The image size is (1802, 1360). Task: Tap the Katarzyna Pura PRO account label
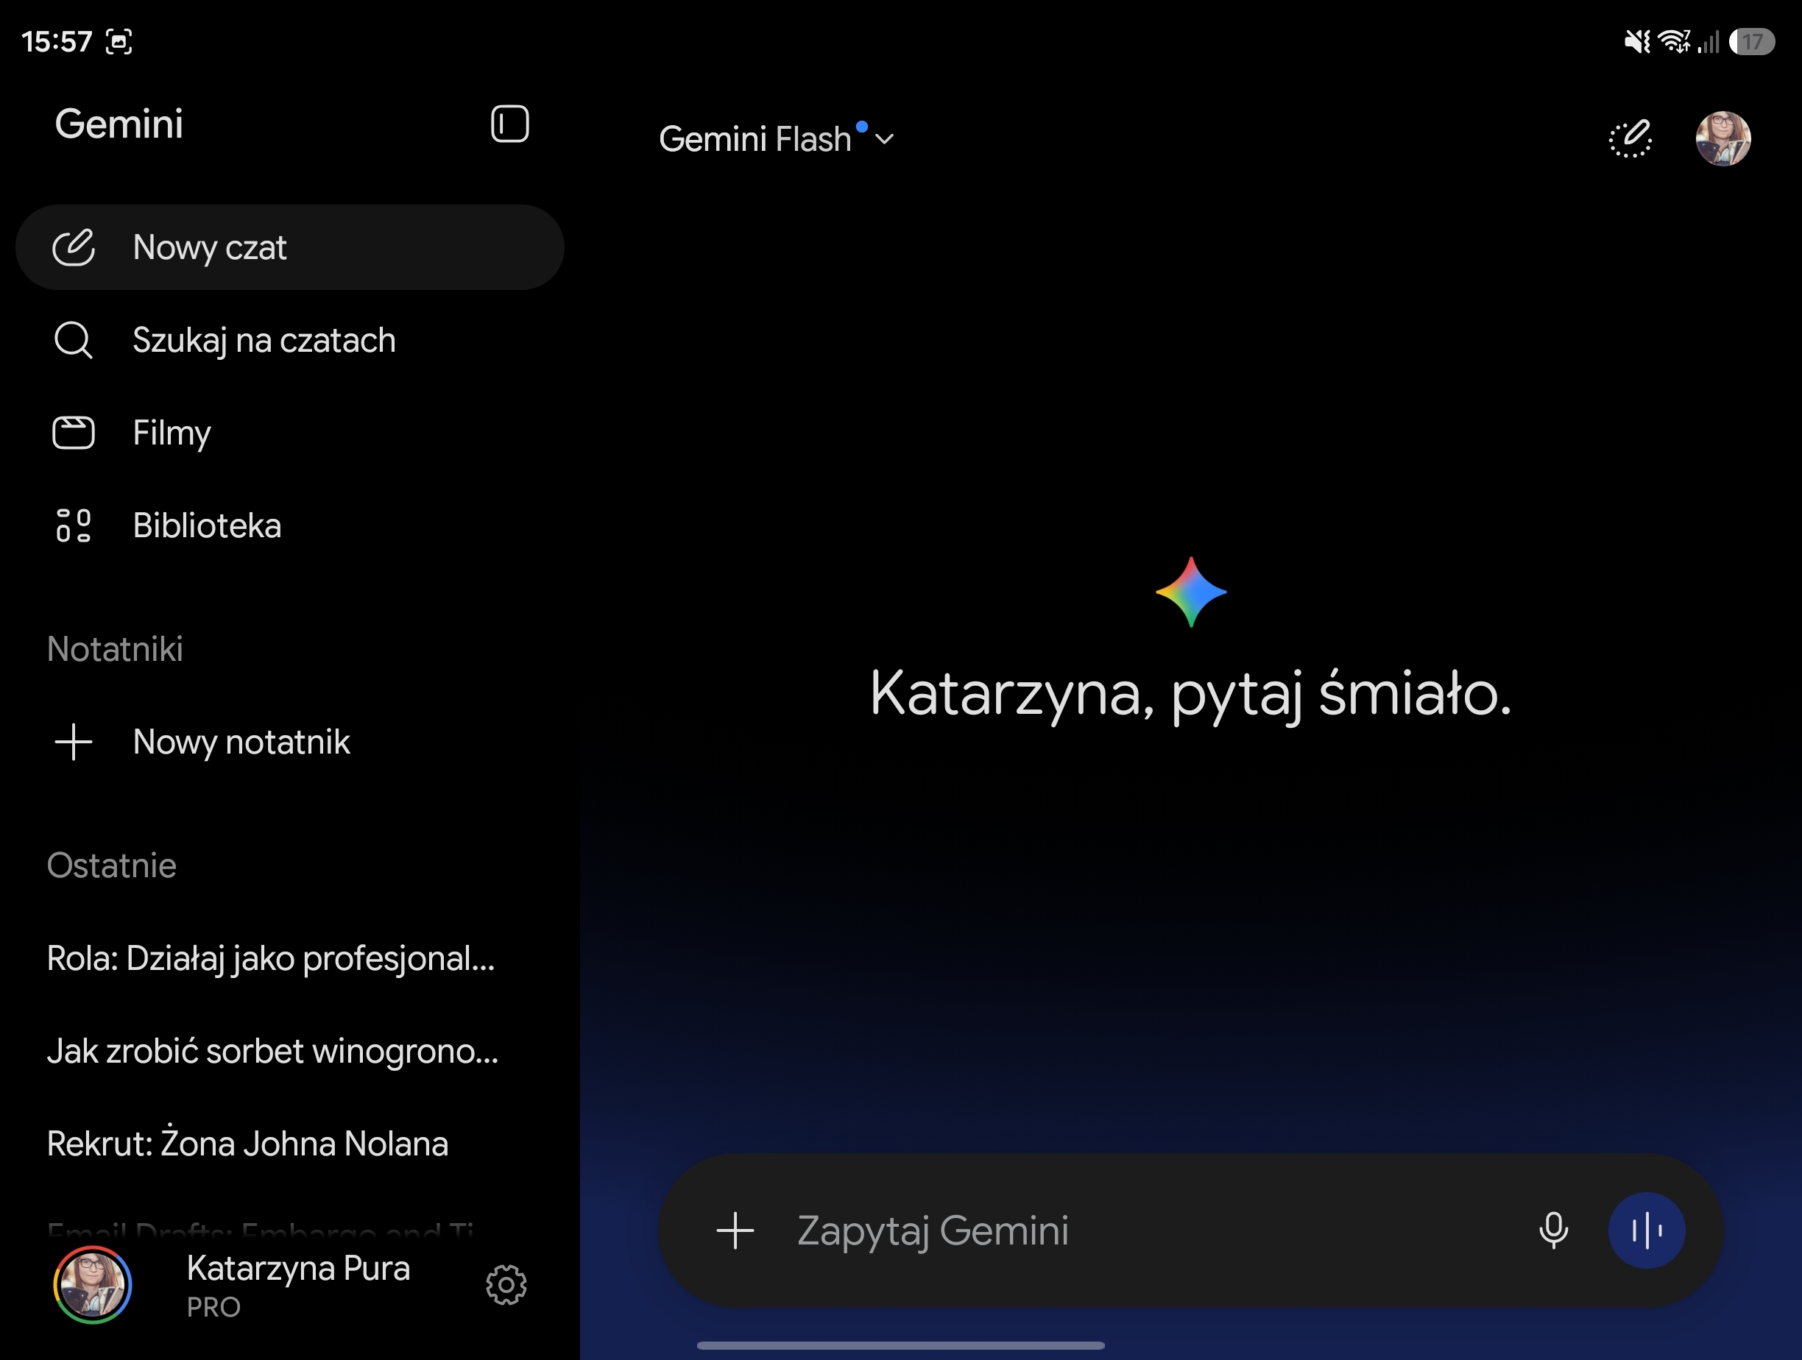click(298, 1285)
